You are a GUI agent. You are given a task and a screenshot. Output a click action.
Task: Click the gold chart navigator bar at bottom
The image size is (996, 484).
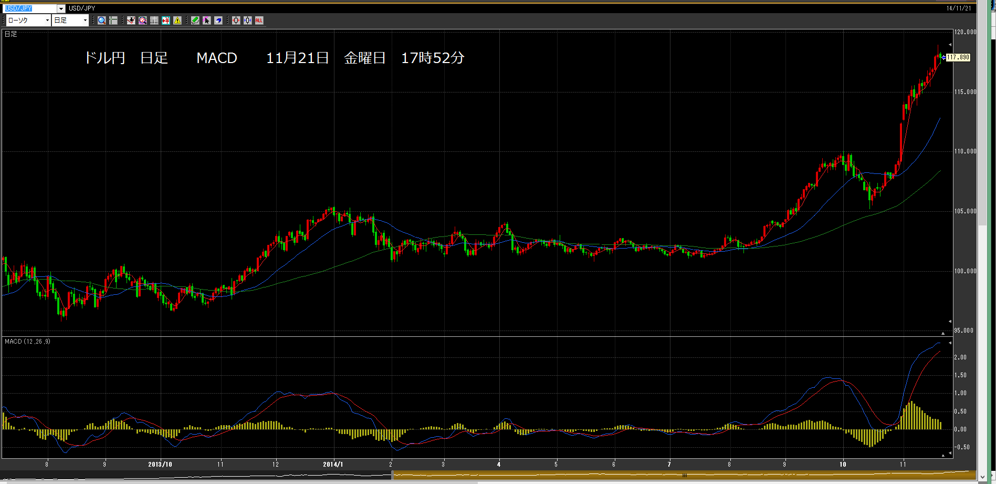click(x=684, y=475)
